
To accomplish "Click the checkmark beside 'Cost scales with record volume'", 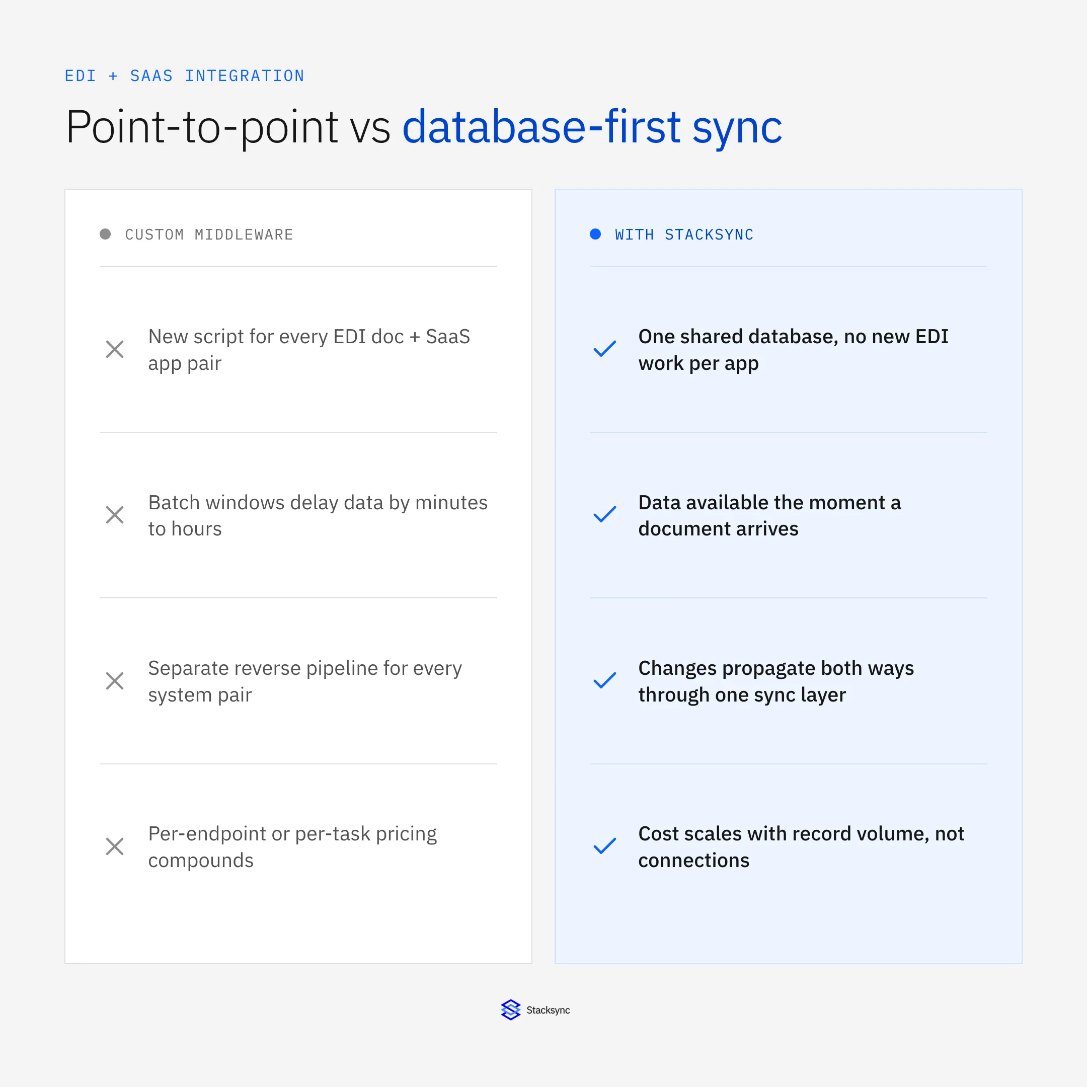I will point(605,845).
